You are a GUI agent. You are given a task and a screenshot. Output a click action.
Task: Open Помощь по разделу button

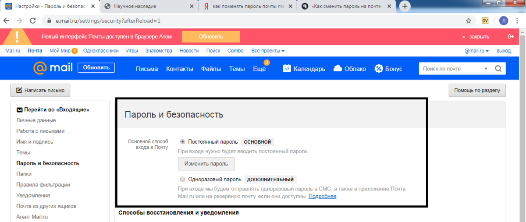pos(477,90)
